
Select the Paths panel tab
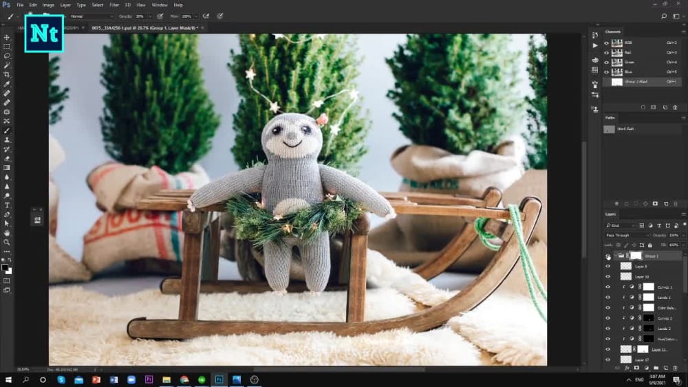pyautogui.click(x=610, y=118)
